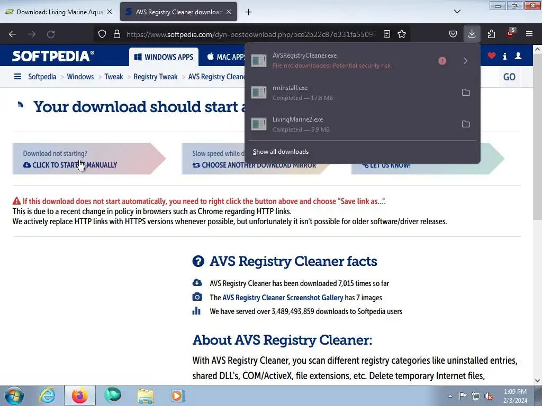Choose another download mirror
This screenshot has width=542, height=406.
tap(255, 165)
